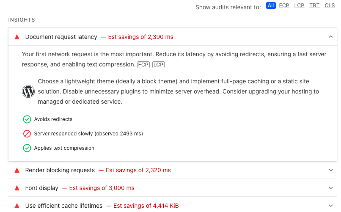Click the FCP badge in description

click(x=143, y=65)
